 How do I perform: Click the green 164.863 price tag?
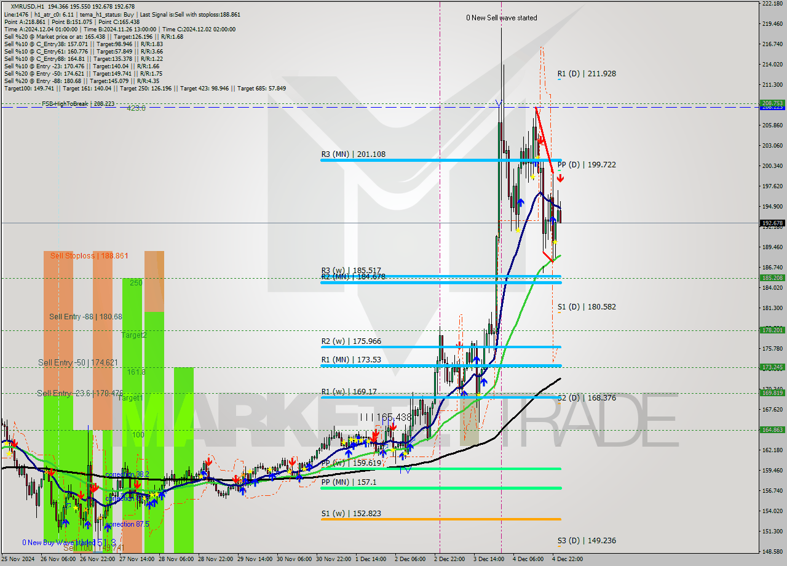point(773,430)
